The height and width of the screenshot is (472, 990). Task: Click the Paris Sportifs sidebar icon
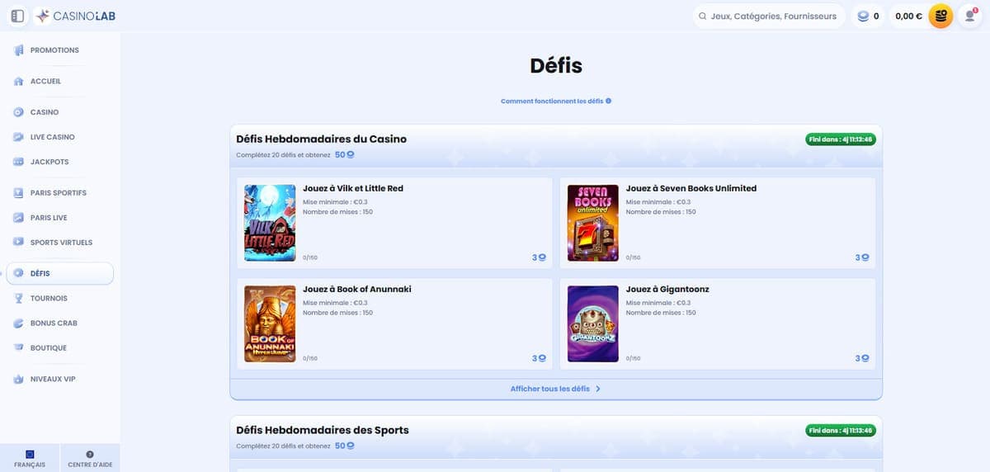[18, 193]
